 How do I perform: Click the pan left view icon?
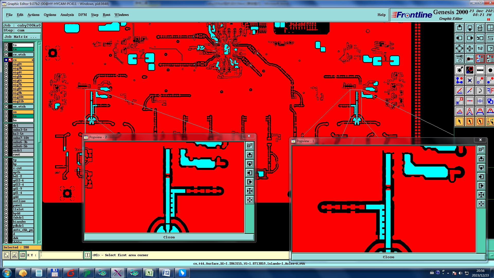[460, 38]
